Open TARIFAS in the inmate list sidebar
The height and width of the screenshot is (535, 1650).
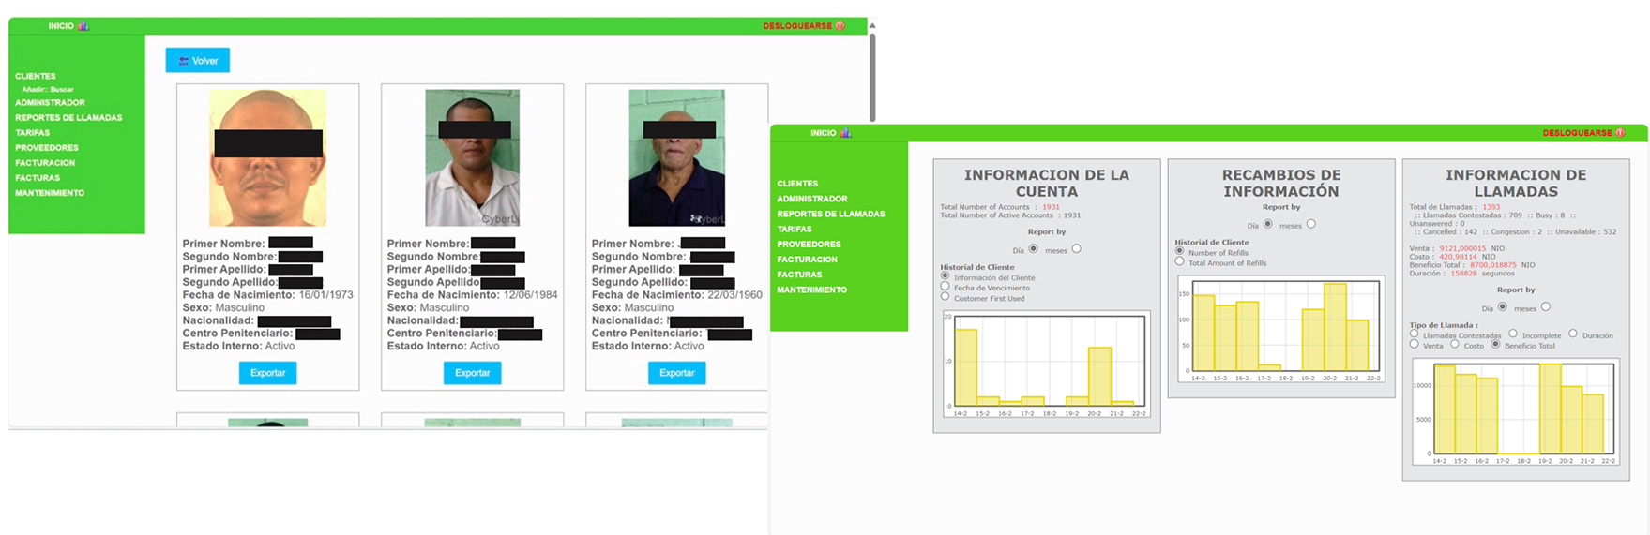pos(32,133)
